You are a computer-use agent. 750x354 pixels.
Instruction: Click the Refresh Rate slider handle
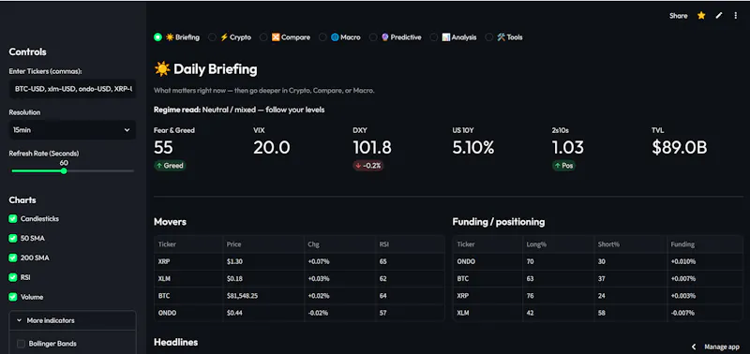(x=64, y=170)
